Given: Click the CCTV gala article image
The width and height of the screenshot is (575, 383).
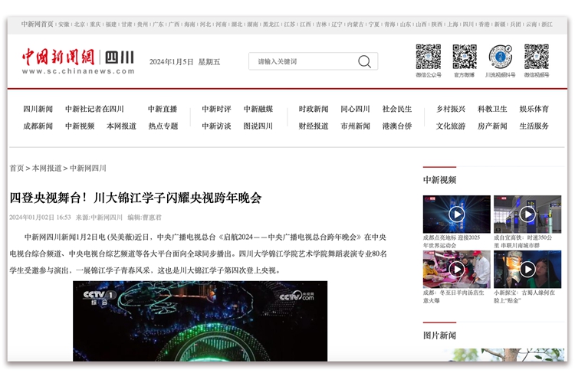Looking at the screenshot, I should pos(200,321).
